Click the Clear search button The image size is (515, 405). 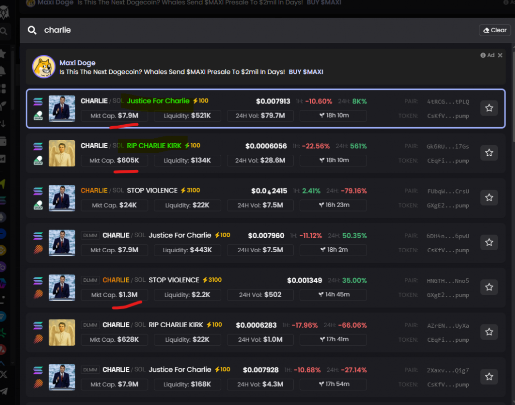[495, 30]
